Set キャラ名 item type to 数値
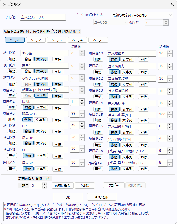The image size is (177, 224). [28, 59]
